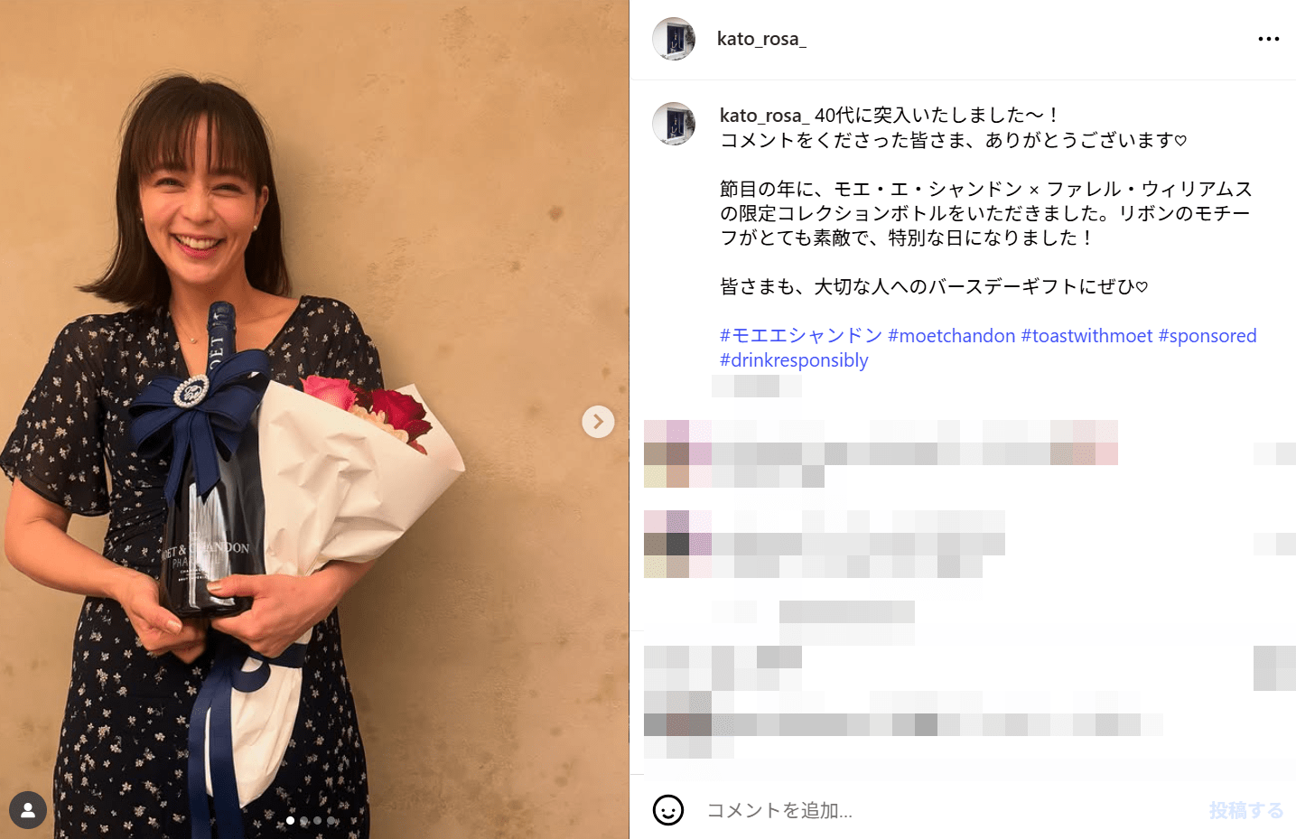Select the first carousel indicator dot
Screen dimensions: 1296x839
[x=290, y=821]
